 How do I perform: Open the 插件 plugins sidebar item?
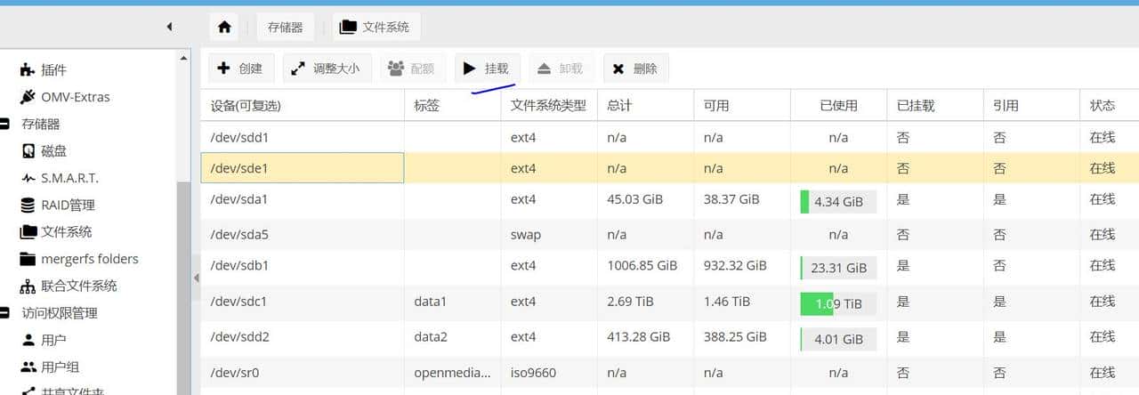pyautogui.click(x=53, y=69)
